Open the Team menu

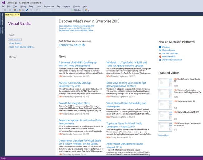31,6
